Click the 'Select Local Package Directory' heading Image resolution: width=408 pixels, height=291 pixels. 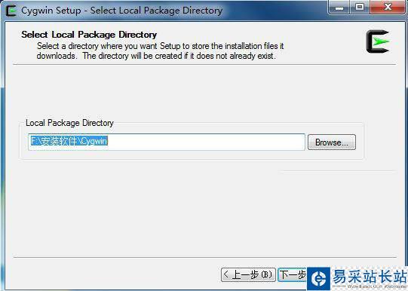click(89, 35)
